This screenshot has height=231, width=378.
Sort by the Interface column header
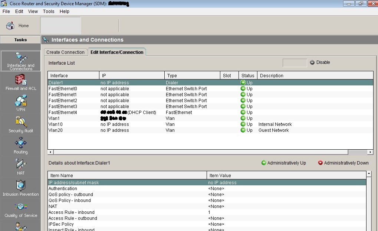(73, 75)
